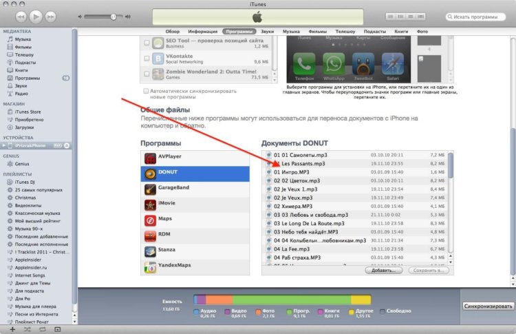The image size is (516, 334).
Task: Open Genius in the sidebar
Action: [22, 164]
